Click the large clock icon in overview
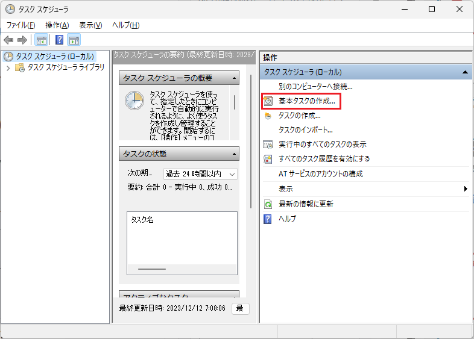The width and height of the screenshot is (474, 339). click(134, 101)
